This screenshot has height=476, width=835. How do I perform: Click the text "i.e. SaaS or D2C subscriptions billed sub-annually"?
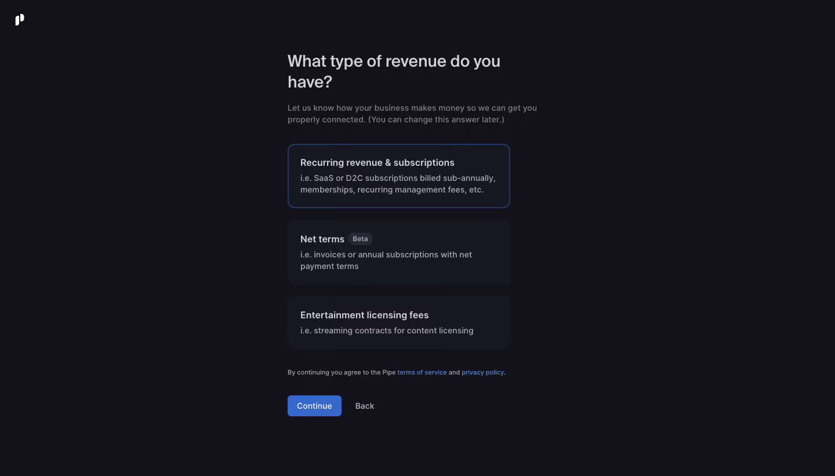398,178
